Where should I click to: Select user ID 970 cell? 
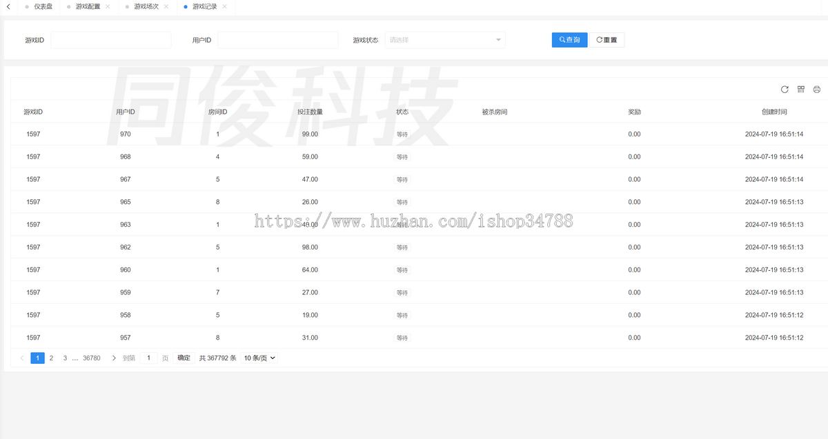pos(125,134)
